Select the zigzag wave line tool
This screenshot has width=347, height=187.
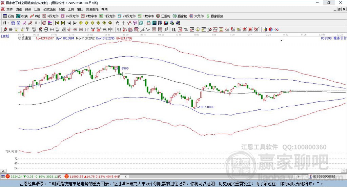pyautogui.click(x=148, y=30)
